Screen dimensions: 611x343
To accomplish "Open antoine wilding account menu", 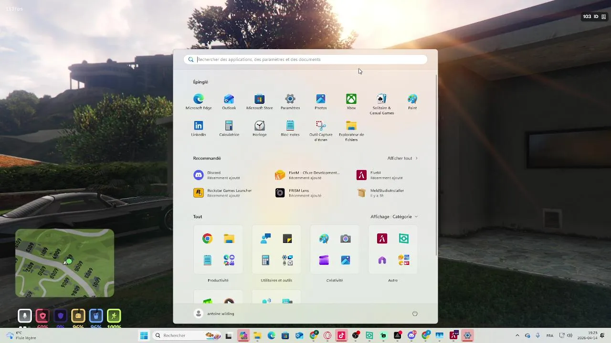I will (214, 313).
